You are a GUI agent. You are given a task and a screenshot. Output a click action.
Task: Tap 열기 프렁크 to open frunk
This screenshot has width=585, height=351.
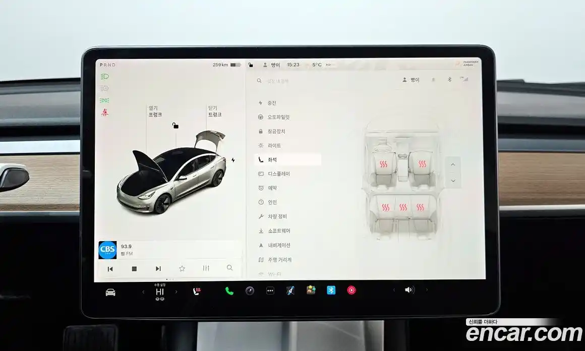point(154,111)
